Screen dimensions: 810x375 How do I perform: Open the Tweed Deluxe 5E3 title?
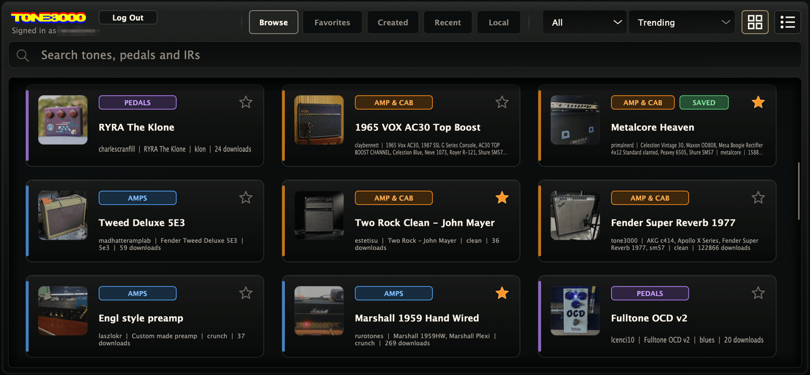click(x=142, y=223)
